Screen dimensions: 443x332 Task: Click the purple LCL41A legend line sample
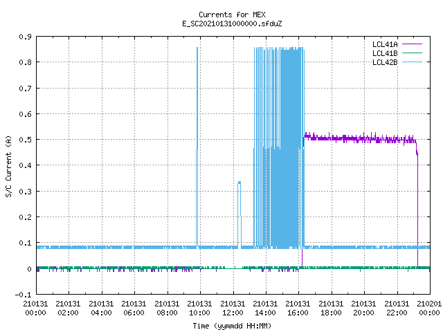(x=412, y=44)
